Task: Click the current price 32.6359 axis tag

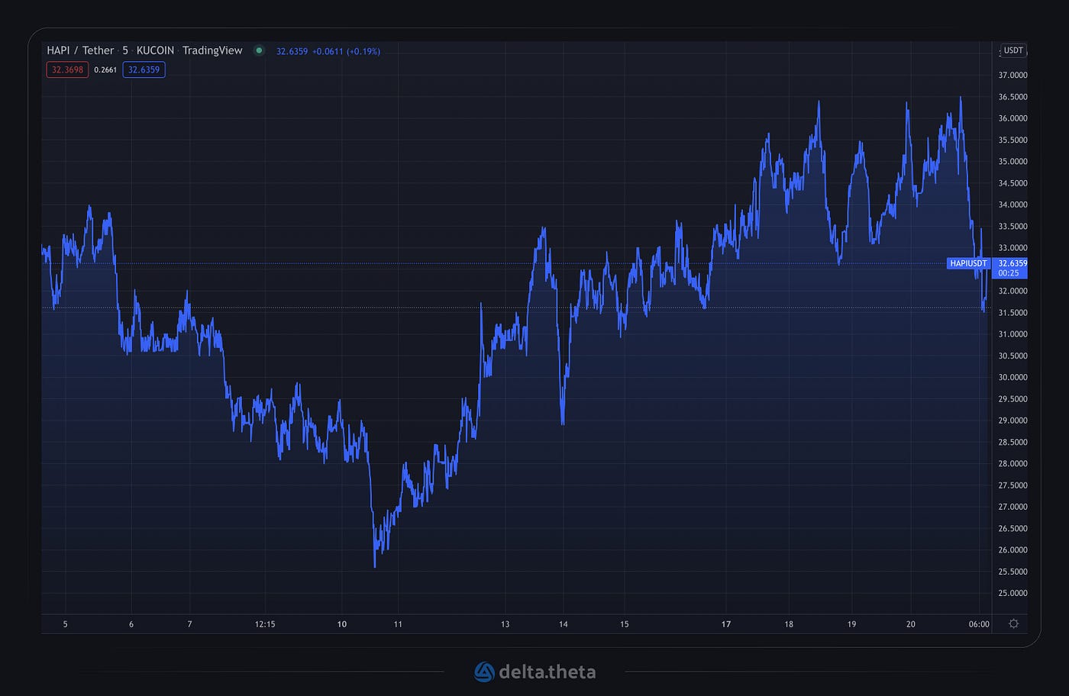Action: [1012, 263]
